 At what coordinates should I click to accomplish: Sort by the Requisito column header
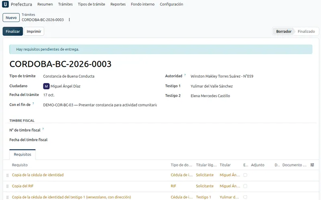coord(20,165)
